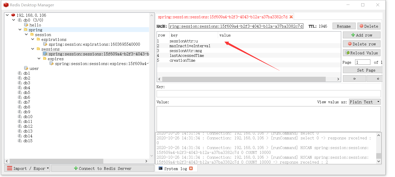The height and width of the screenshot is (177, 395).
Task: Click the key column header
Action: 194,35
